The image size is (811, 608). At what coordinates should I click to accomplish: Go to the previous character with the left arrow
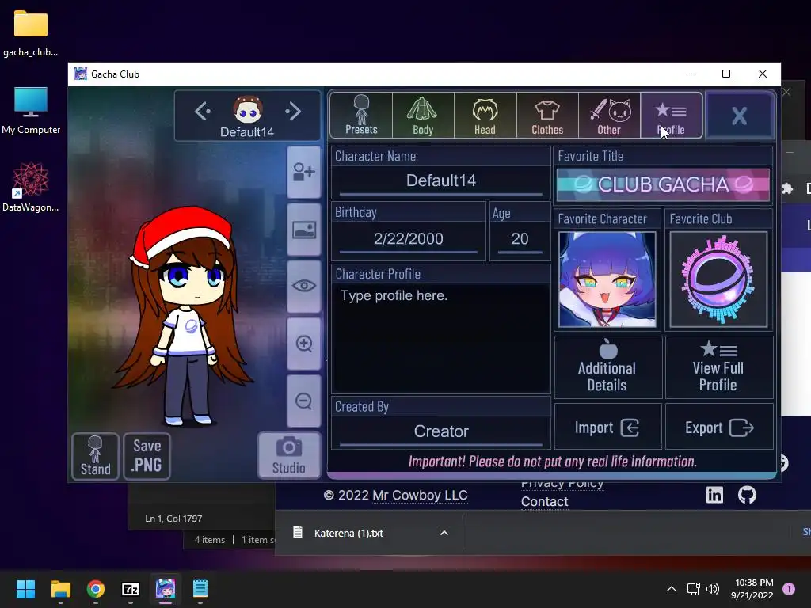(x=203, y=111)
